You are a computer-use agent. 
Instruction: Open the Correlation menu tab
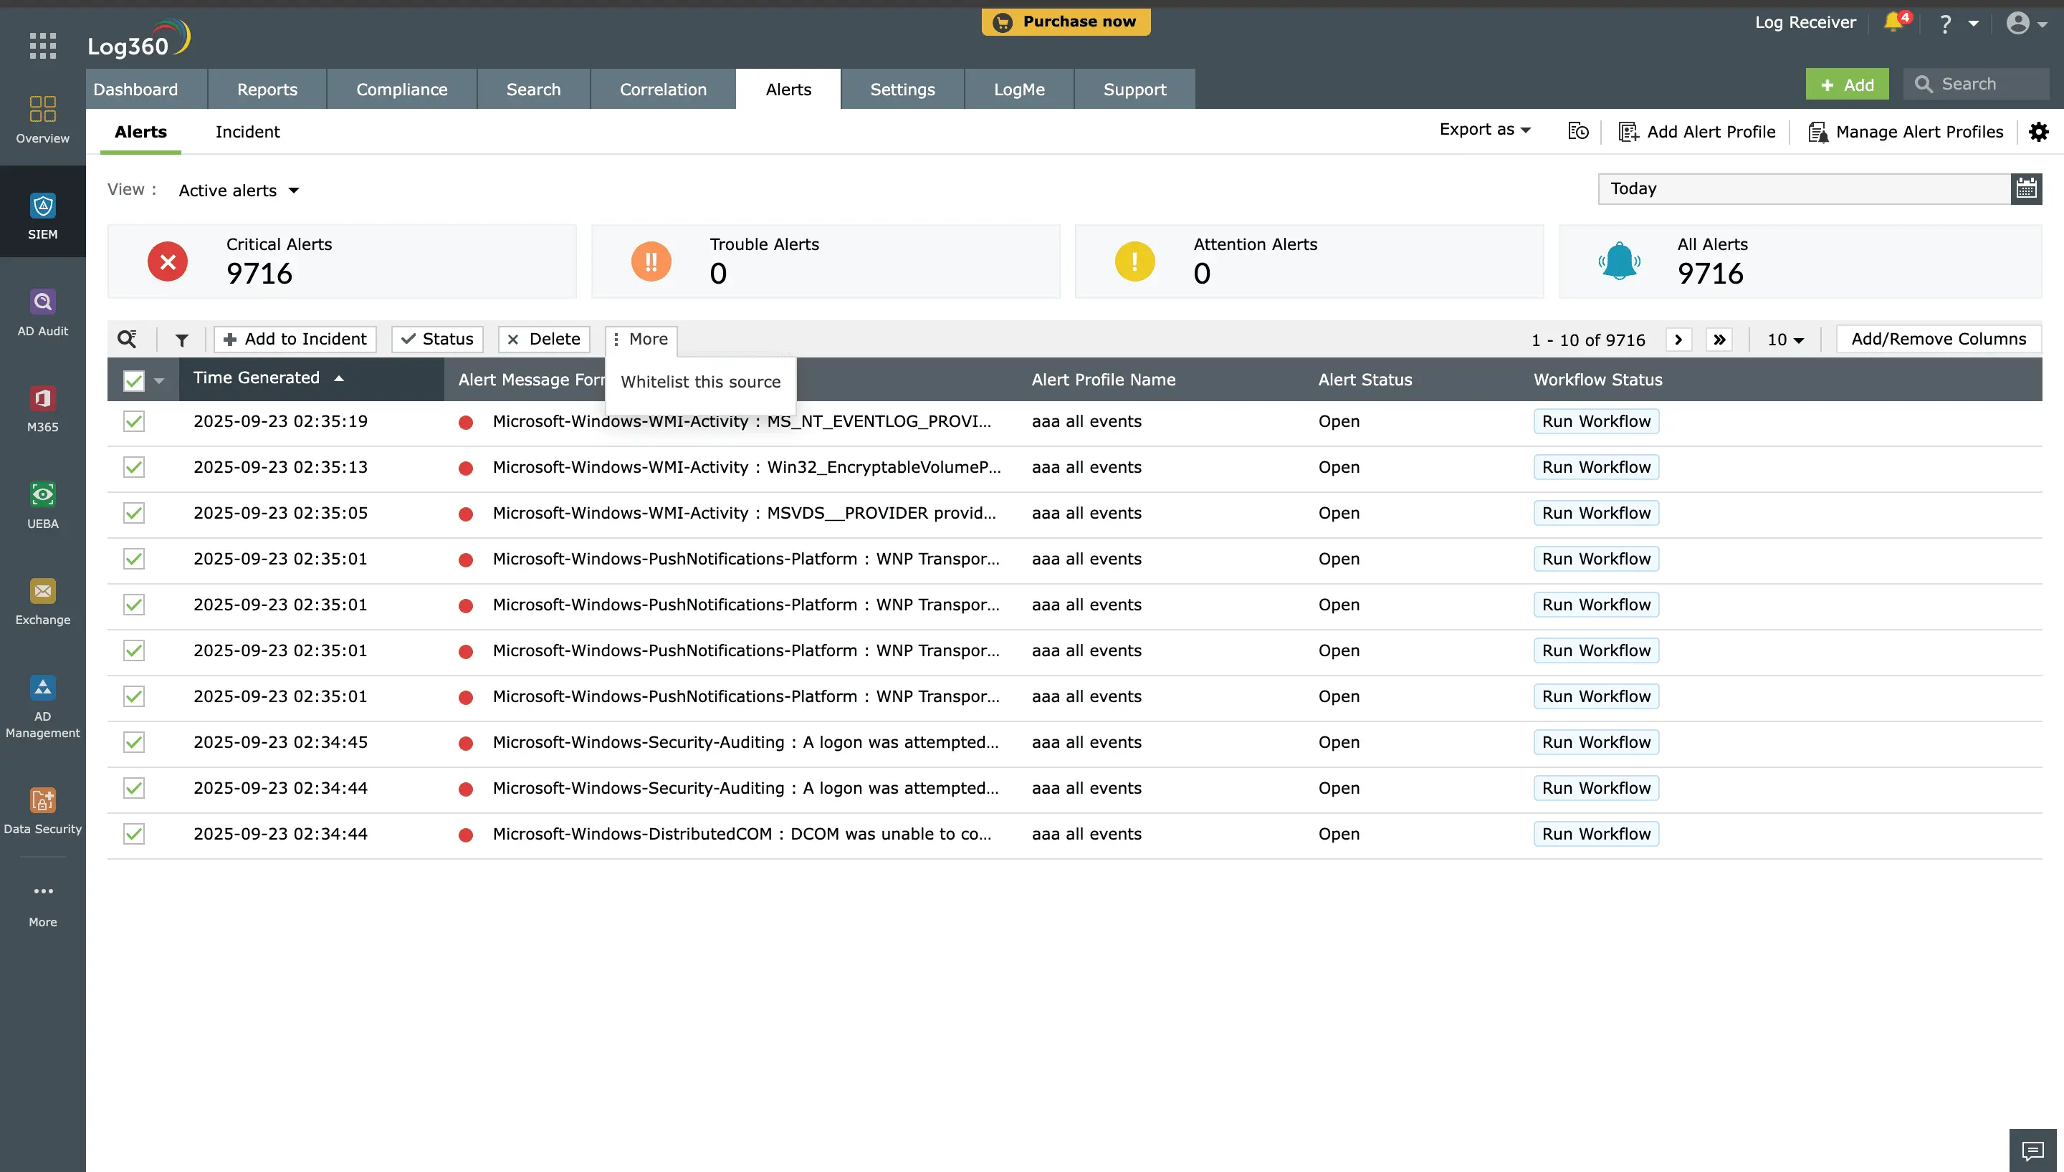click(x=662, y=89)
